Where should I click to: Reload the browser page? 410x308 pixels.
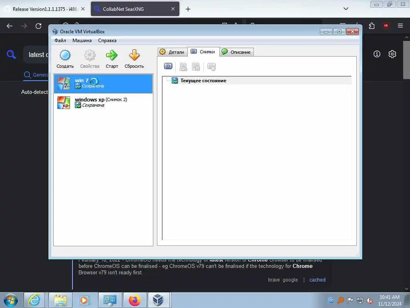click(38, 26)
